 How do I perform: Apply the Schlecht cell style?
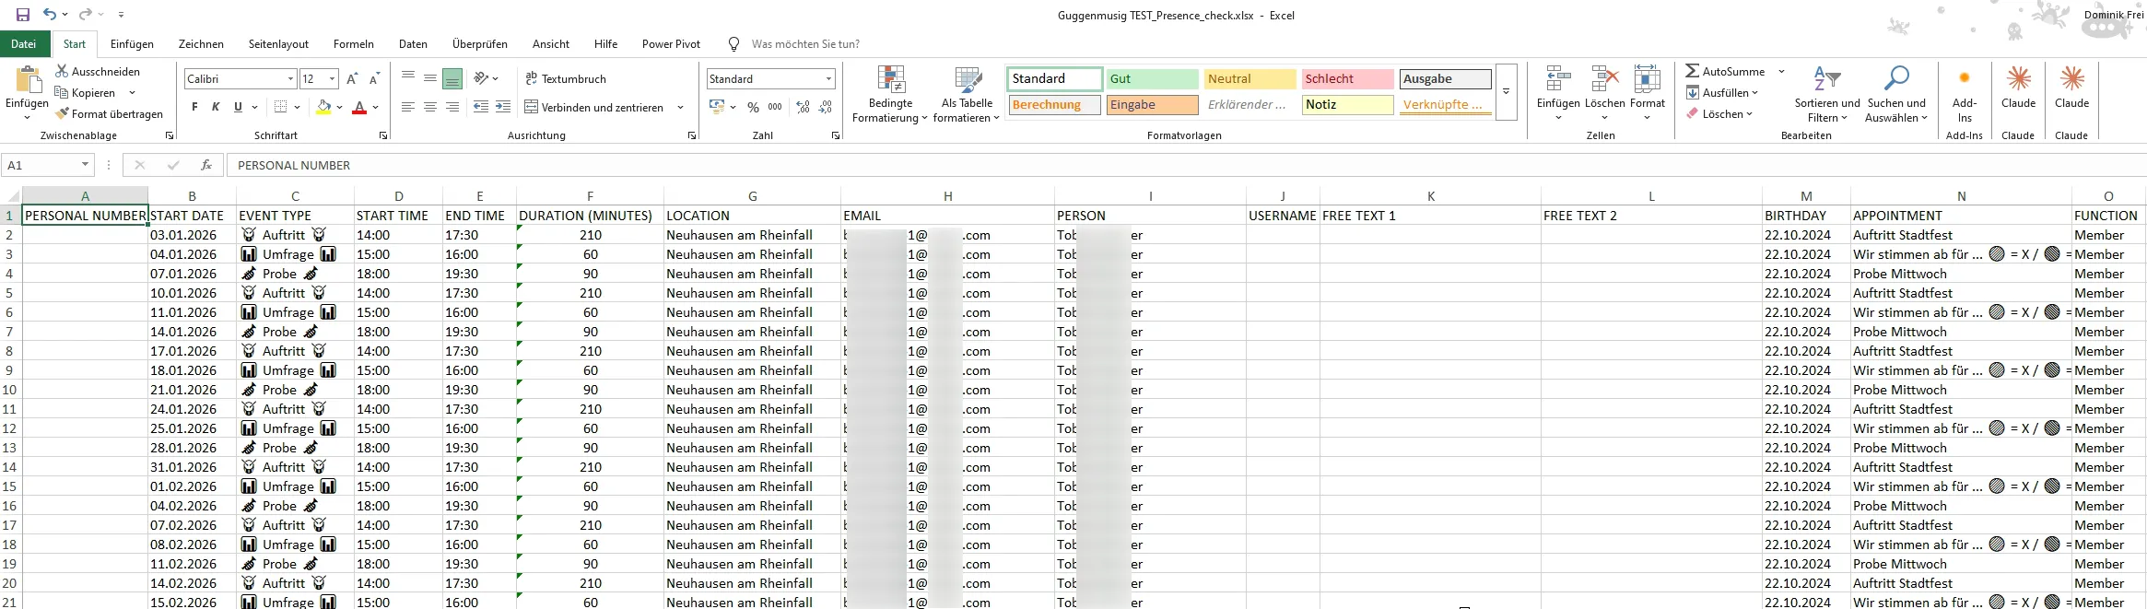[1347, 78]
